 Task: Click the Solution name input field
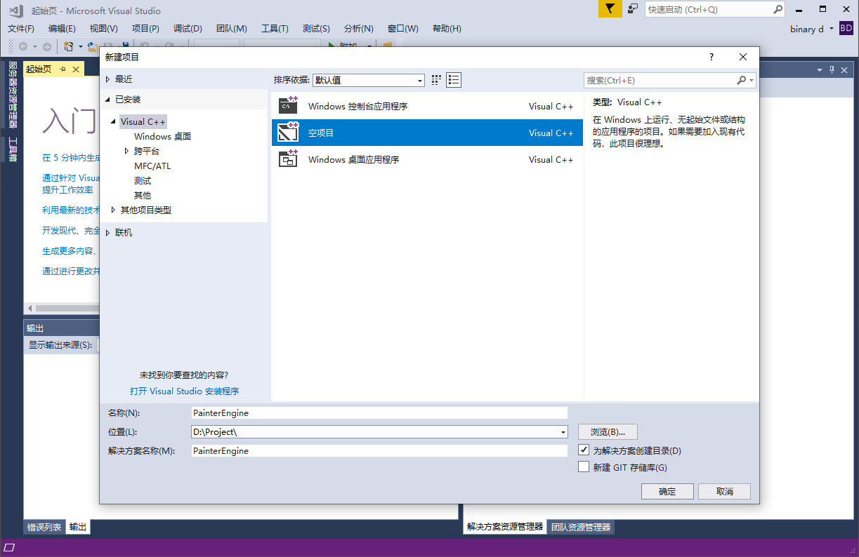[x=379, y=451]
